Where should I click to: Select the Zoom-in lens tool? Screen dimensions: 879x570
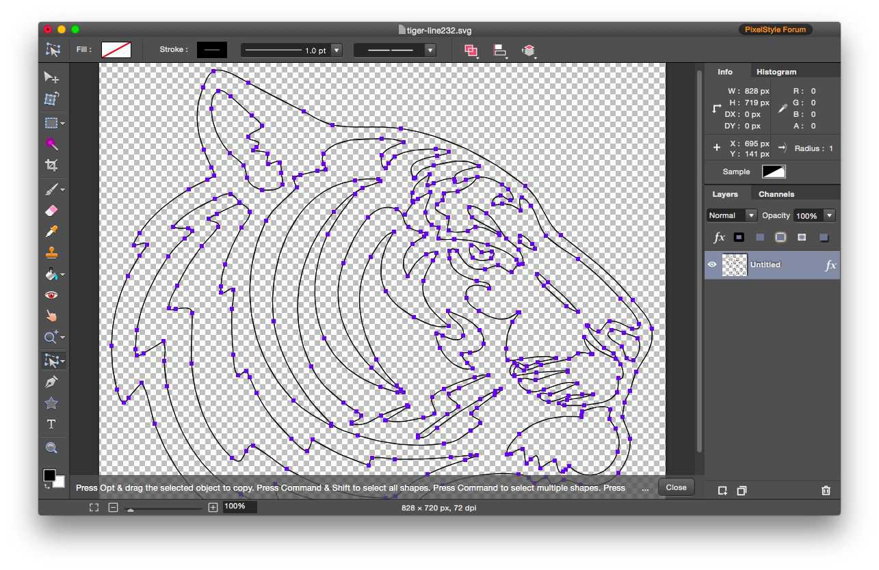coord(51,337)
